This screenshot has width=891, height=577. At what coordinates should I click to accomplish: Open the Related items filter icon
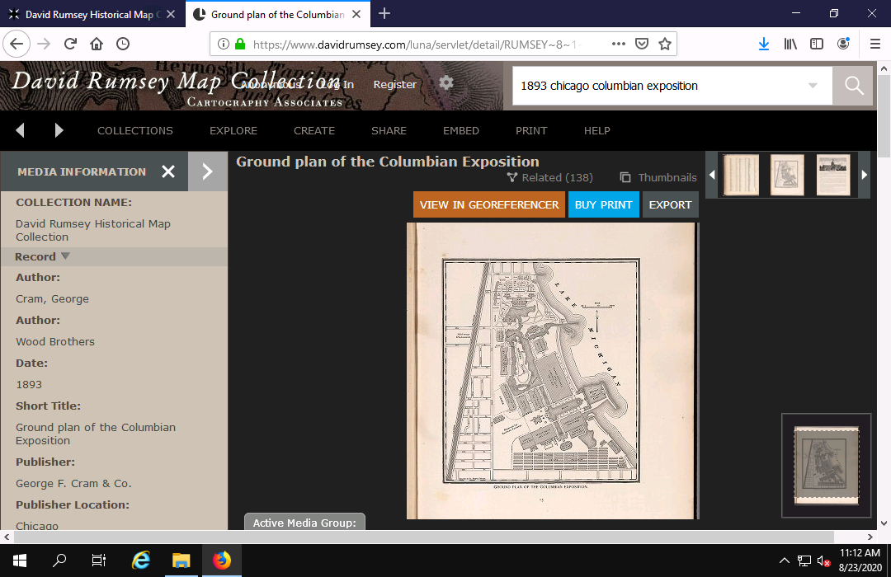[511, 177]
